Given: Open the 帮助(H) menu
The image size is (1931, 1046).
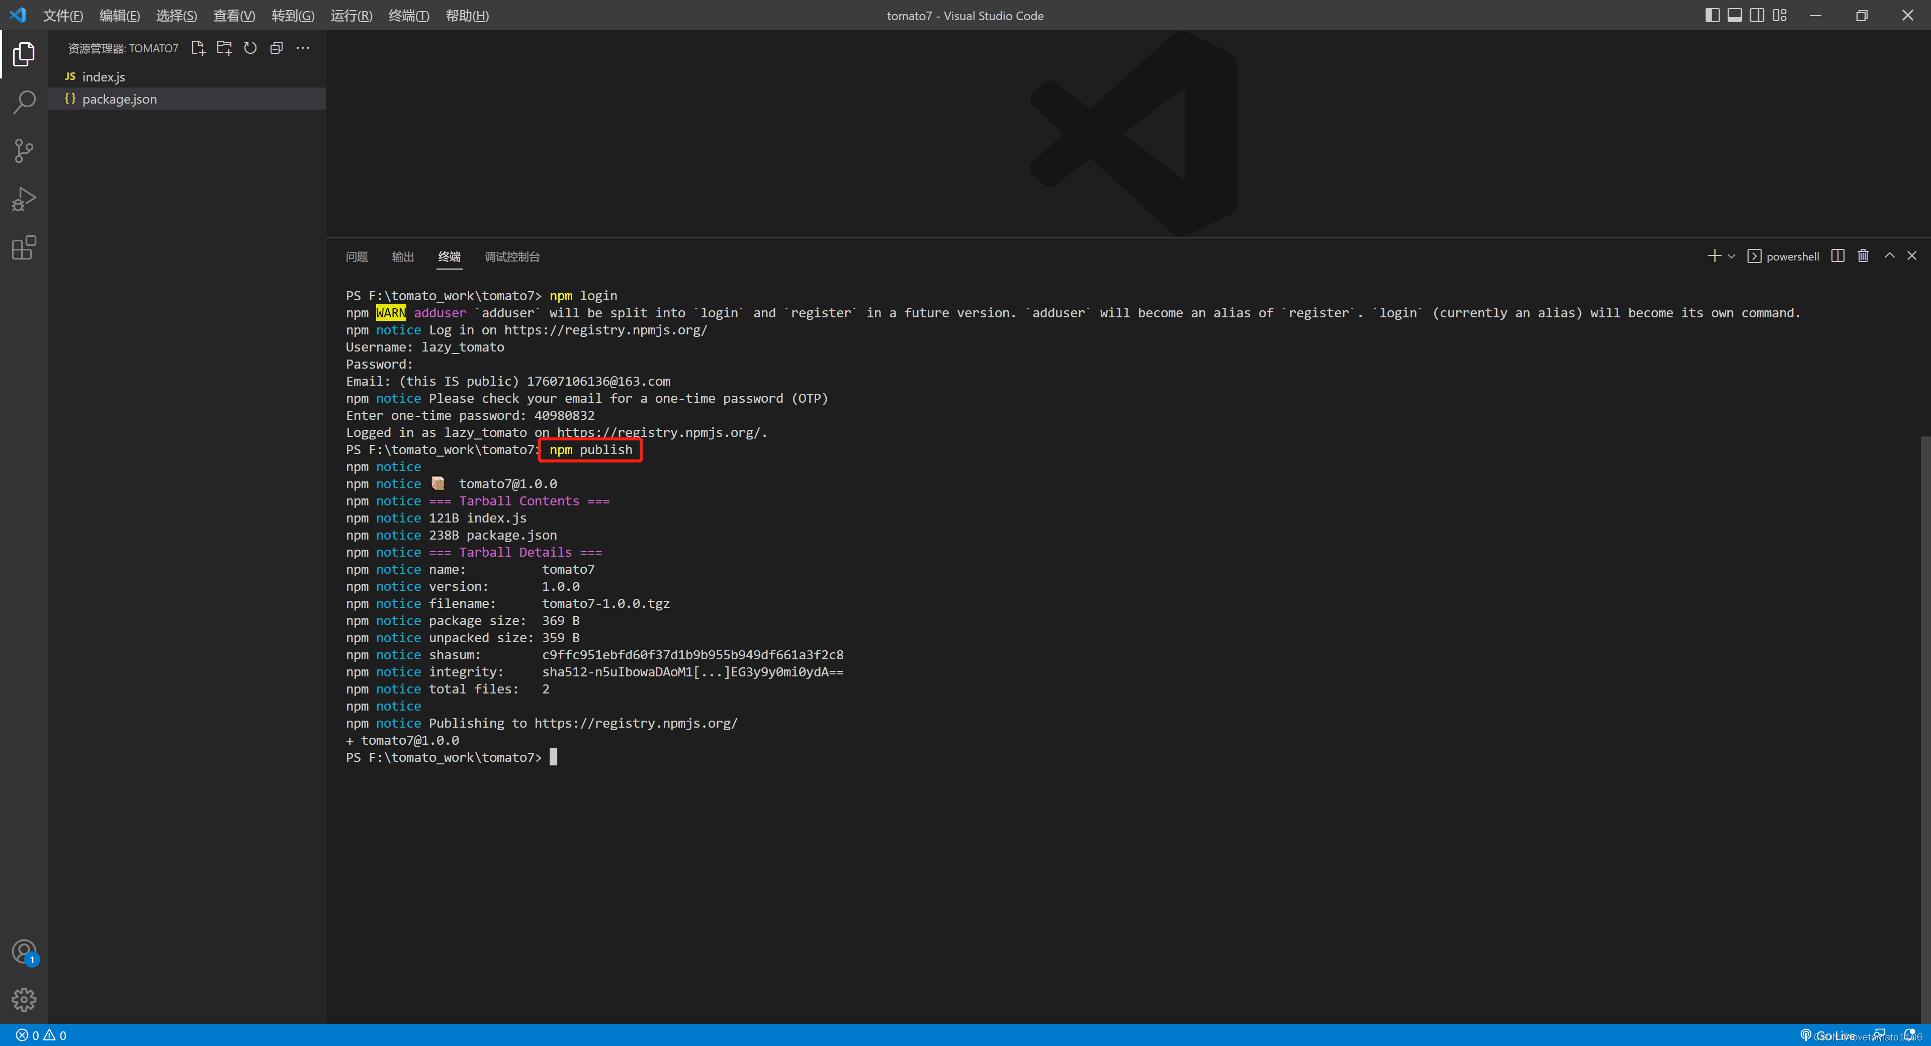Looking at the screenshot, I should pos(467,16).
